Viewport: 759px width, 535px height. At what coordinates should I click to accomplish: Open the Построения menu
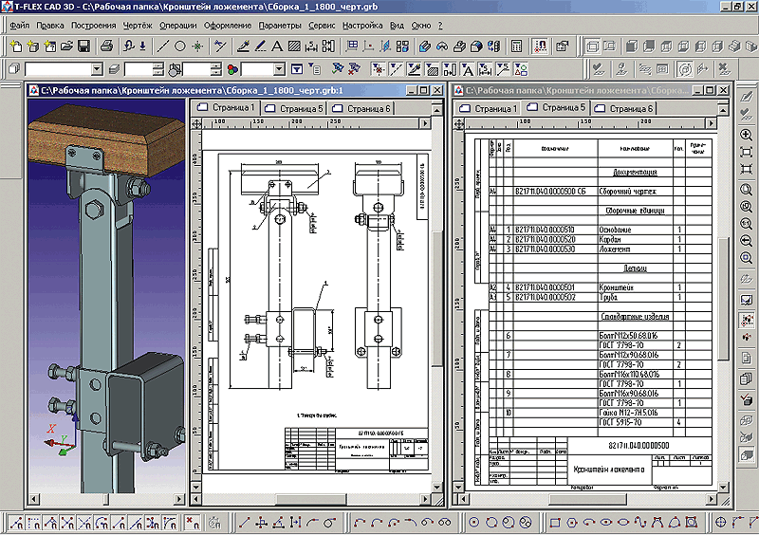[x=93, y=26]
